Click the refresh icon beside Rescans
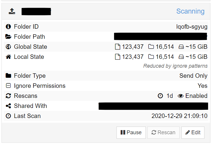This screenshot has width=211, height=144. (x=8, y=96)
